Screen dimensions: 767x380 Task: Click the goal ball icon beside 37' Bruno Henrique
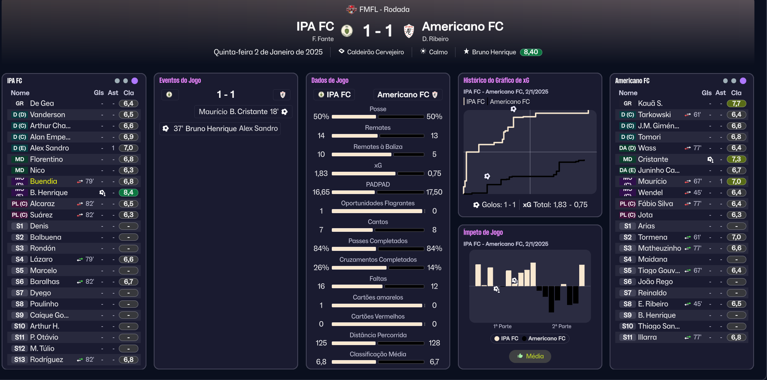point(165,129)
